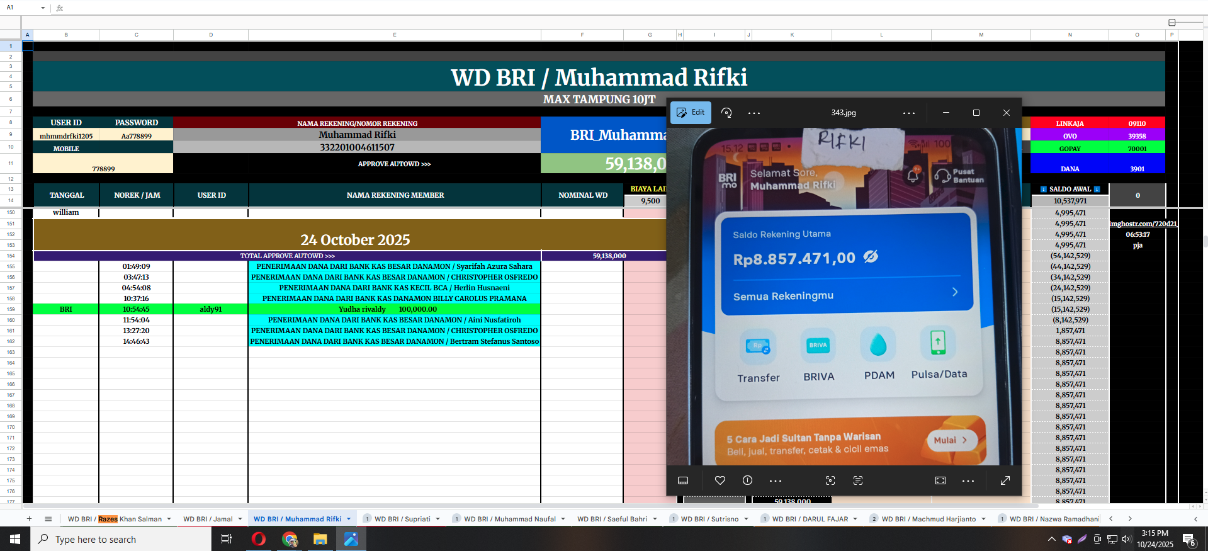The image size is (1208, 551).
Task: Open the Name Box dropdown arrow
Action: point(43,8)
